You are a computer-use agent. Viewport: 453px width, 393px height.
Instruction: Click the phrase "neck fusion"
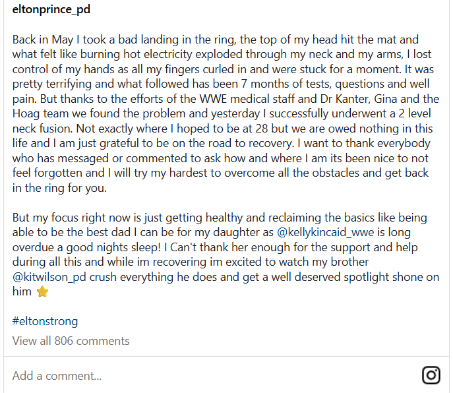click(x=45, y=129)
